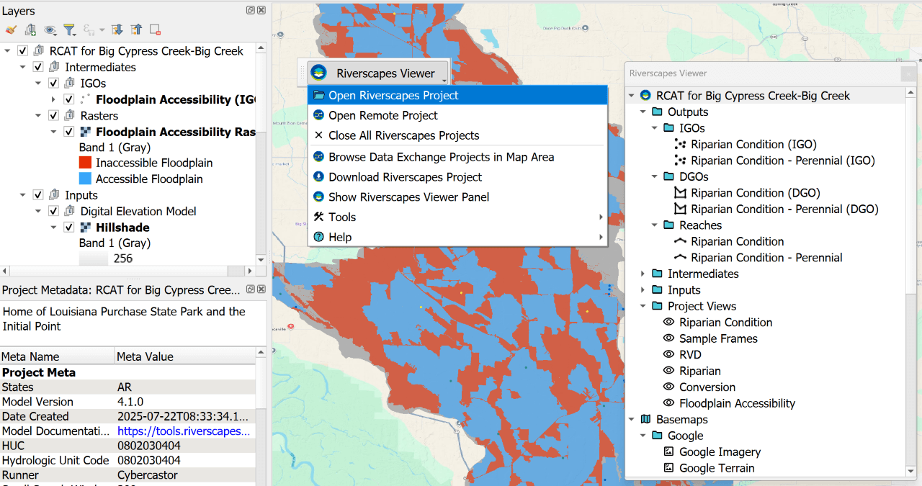Image resolution: width=922 pixels, height=486 pixels.
Task: Choose Download Riverscapes Project from menu
Action: tap(405, 177)
